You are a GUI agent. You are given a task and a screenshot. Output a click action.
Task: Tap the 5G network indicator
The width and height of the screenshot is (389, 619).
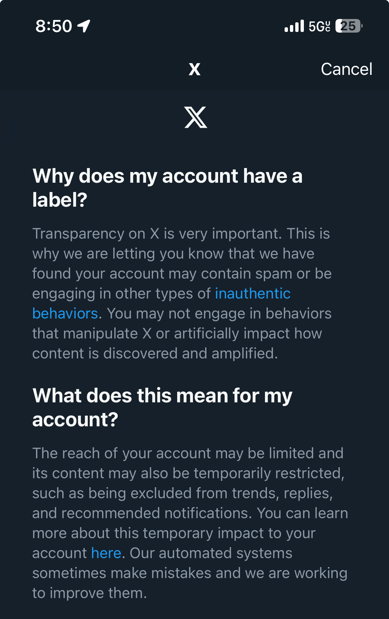click(320, 26)
